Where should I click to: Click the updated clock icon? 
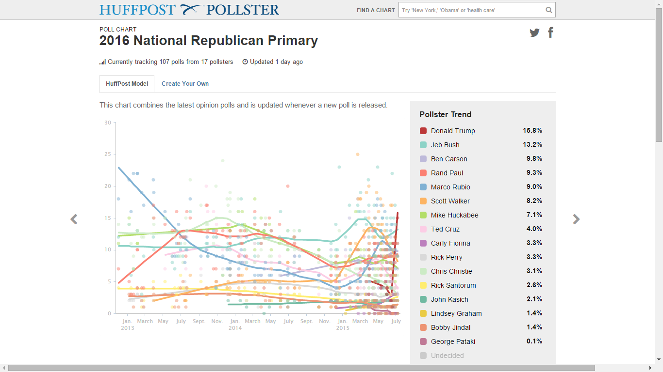245,62
